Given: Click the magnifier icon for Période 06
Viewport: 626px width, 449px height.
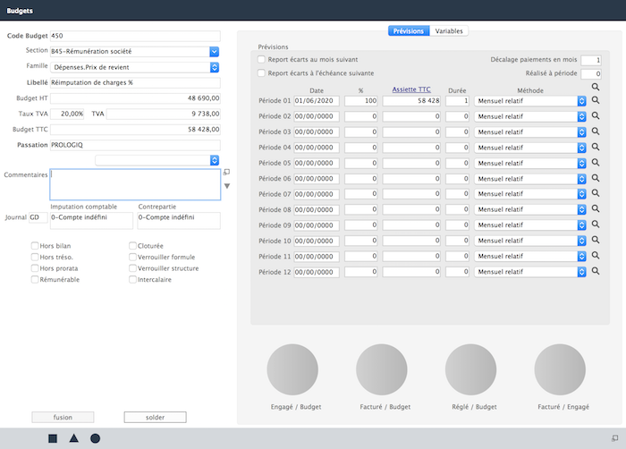Looking at the screenshot, I should [x=596, y=178].
